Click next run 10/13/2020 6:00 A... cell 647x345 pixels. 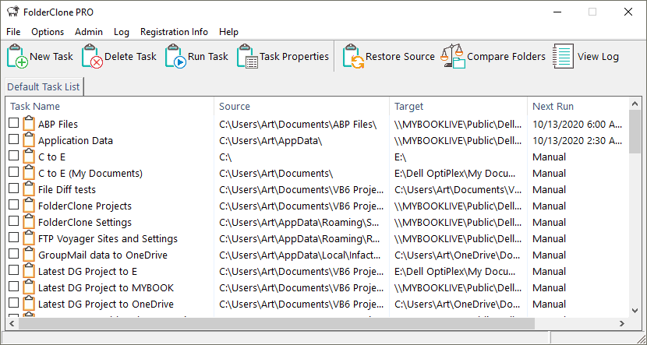[578, 124]
